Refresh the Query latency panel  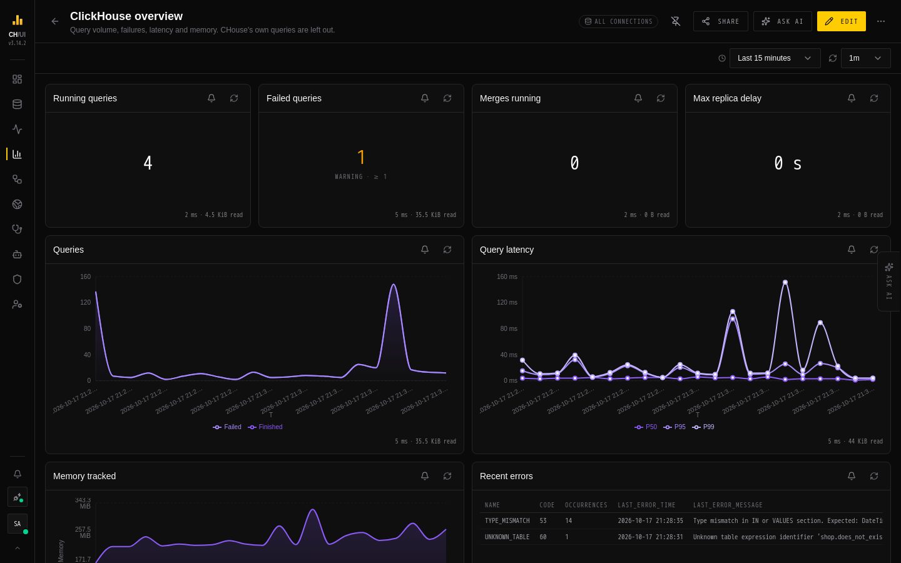coord(874,250)
